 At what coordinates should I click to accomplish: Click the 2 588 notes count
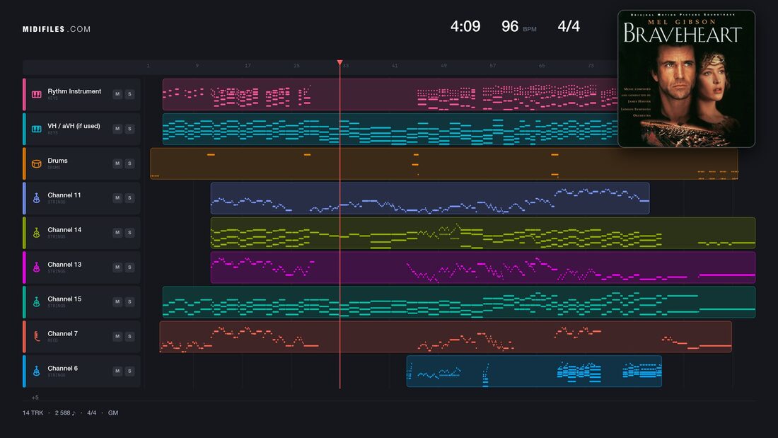[x=65, y=413]
